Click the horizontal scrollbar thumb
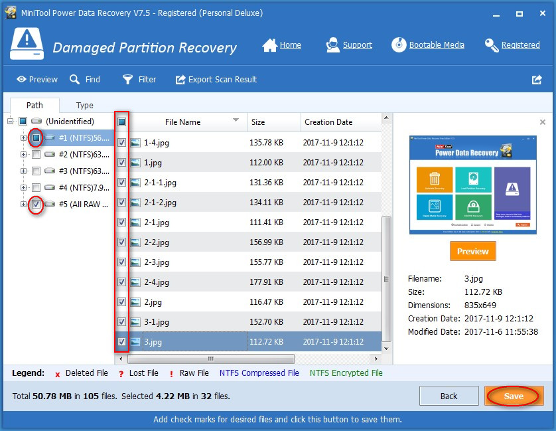556x431 pixels. (211, 359)
